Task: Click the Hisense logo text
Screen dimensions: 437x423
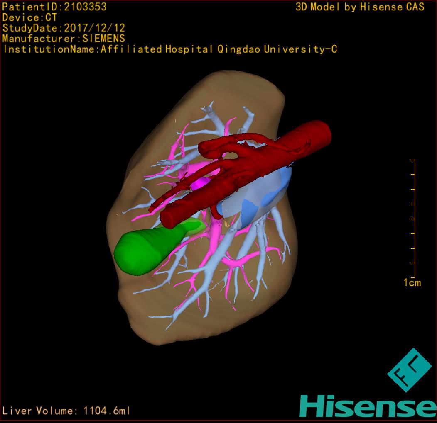Action: coord(368,406)
